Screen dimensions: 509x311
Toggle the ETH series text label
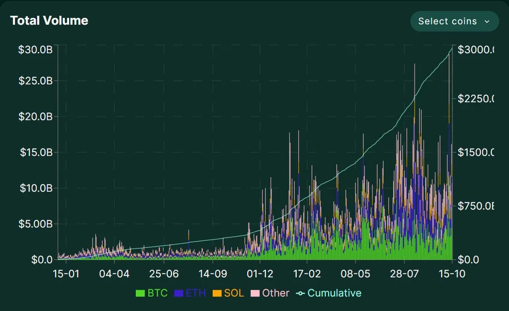196,293
